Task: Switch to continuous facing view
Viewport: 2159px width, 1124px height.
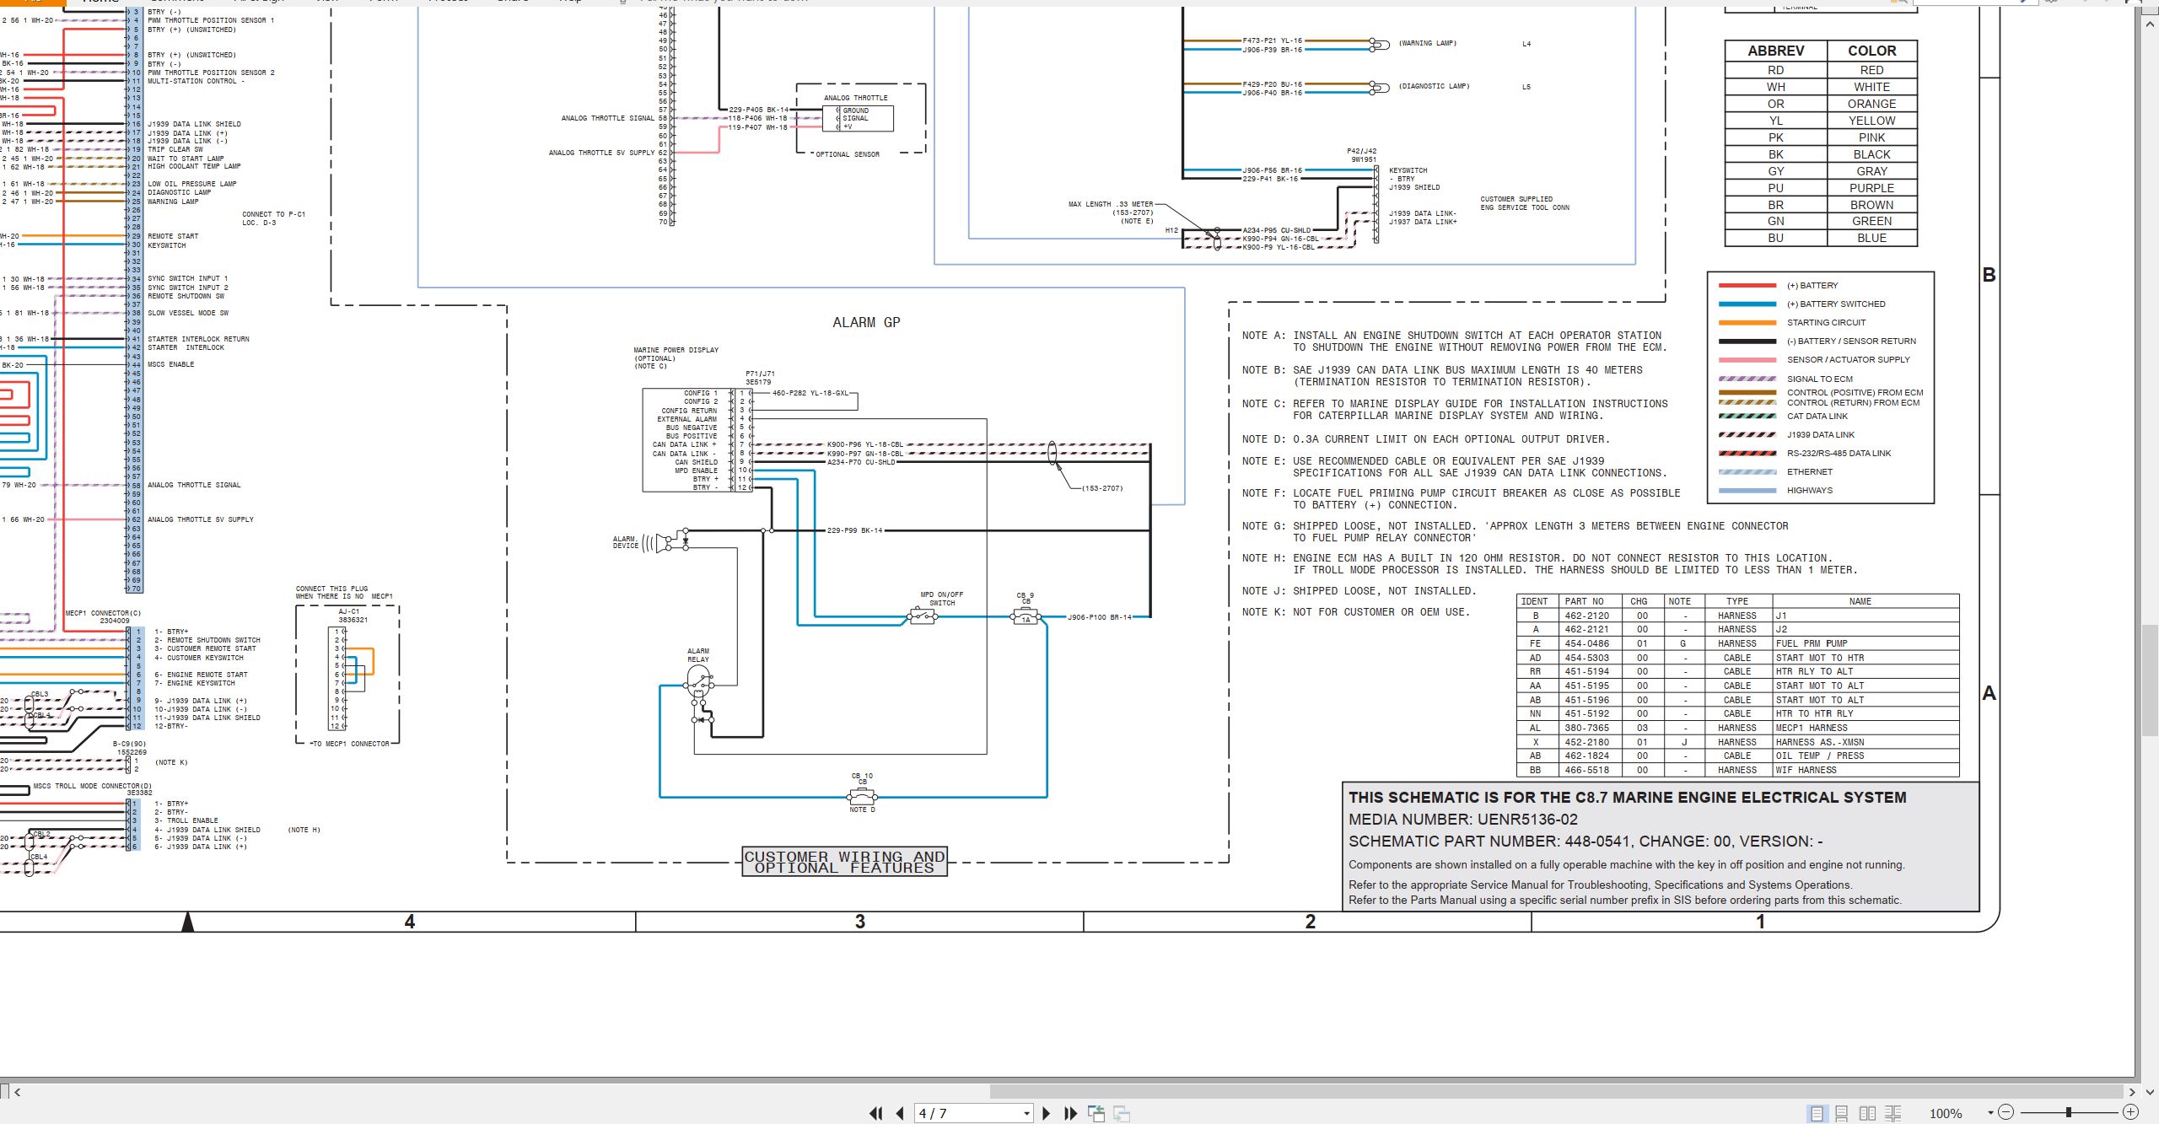Action: click(1893, 1113)
